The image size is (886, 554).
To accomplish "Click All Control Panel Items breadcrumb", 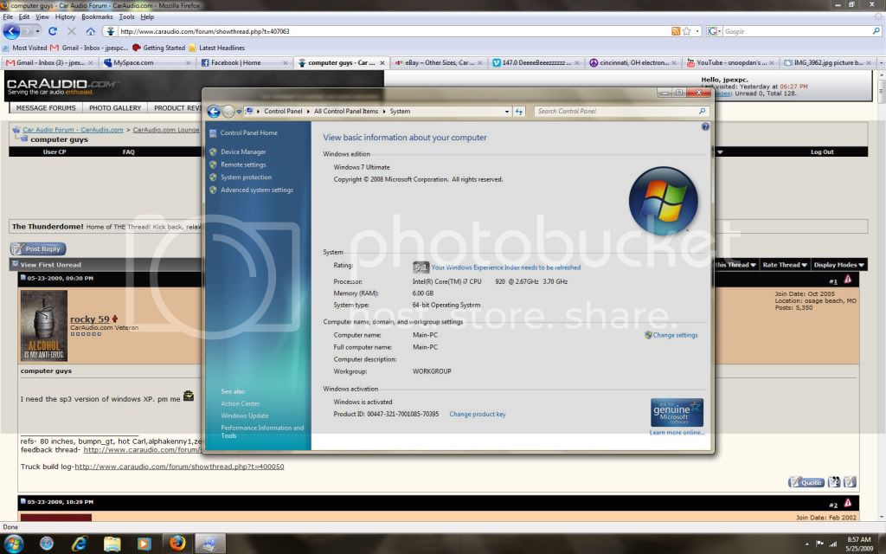I will (x=346, y=112).
